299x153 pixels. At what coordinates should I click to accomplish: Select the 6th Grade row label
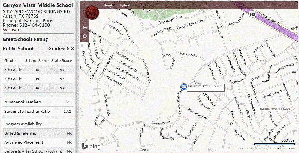13,70
